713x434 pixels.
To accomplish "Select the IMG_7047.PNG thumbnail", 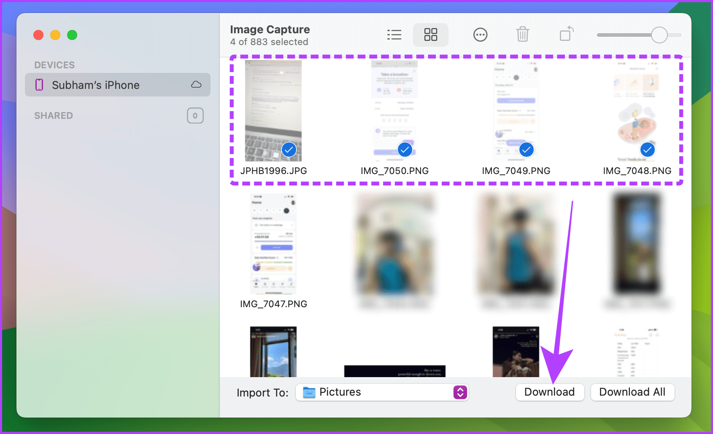I will pyautogui.click(x=273, y=244).
